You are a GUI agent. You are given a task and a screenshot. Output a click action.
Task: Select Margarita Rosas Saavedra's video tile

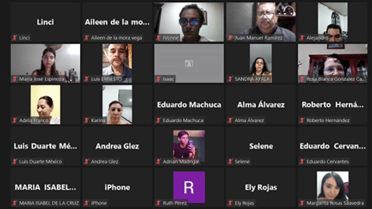332,187
